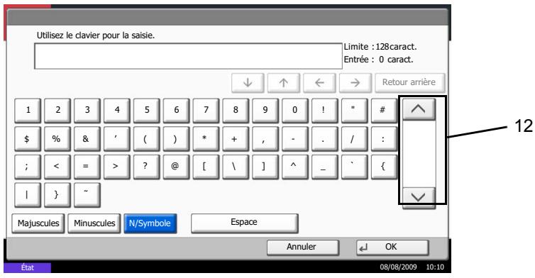Tap the greater-than > key
Viewport: 535px width, 278px height.
[x=116, y=167]
